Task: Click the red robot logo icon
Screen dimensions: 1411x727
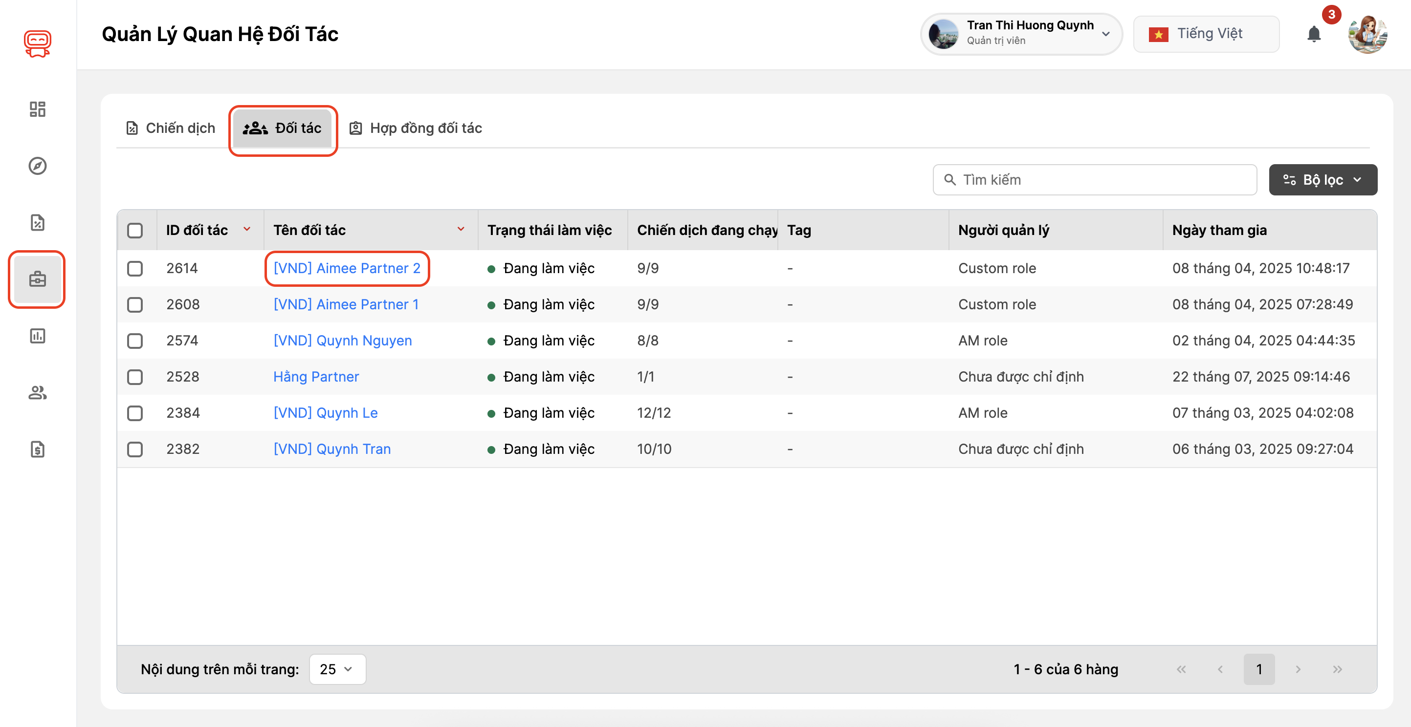Action: click(x=37, y=43)
